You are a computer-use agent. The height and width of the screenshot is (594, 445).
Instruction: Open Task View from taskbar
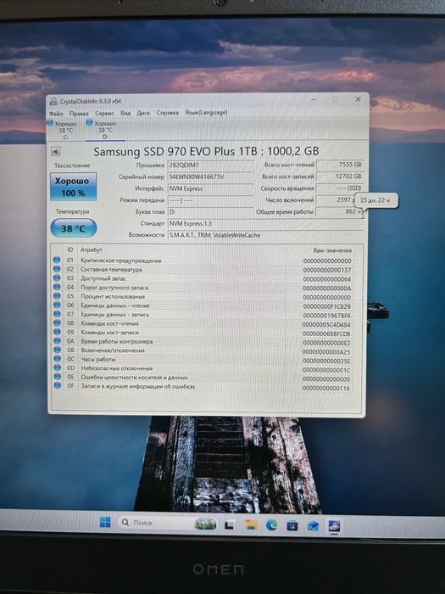229,524
